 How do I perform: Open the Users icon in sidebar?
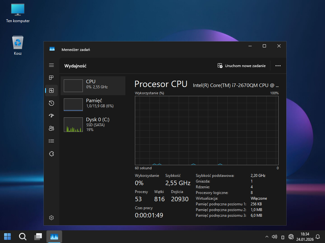pos(51,128)
